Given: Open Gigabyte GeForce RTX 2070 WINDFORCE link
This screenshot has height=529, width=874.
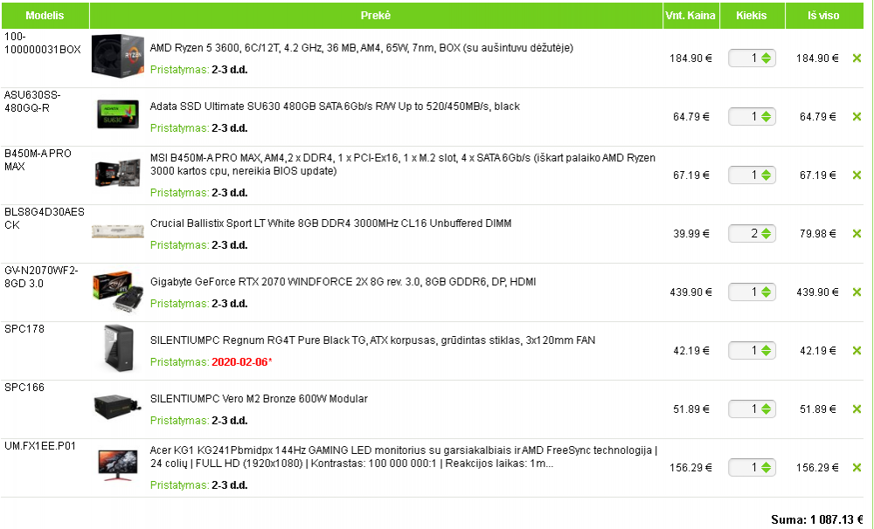Looking at the screenshot, I should tap(343, 282).
